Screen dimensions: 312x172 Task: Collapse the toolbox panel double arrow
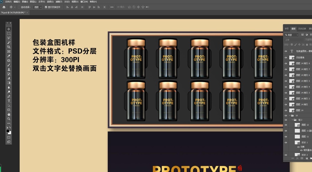(x=8, y=23)
